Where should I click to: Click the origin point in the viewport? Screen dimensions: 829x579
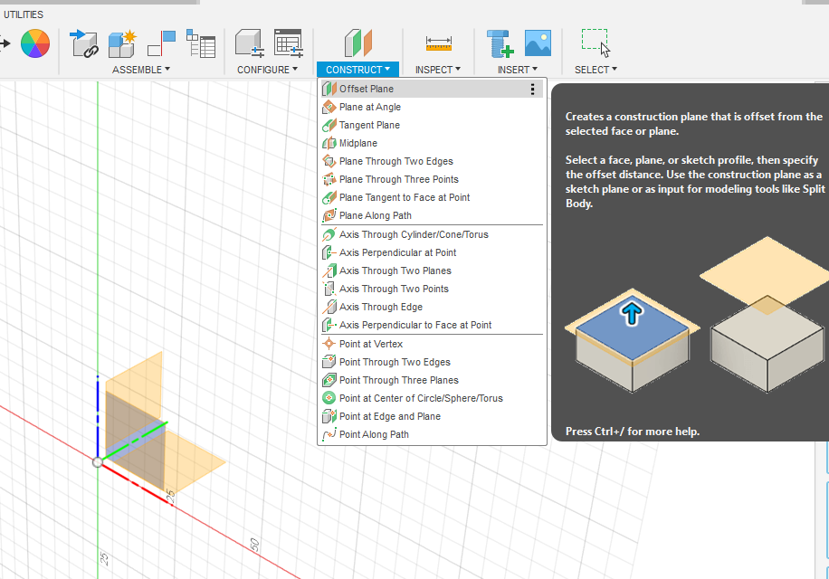pyautogui.click(x=98, y=462)
